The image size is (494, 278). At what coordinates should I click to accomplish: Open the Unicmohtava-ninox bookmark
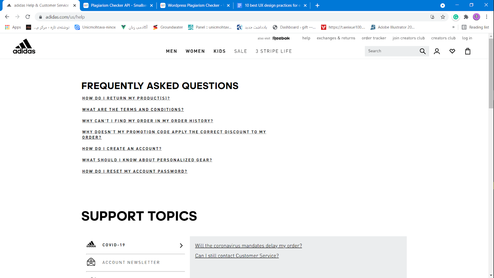click(95, 27)
